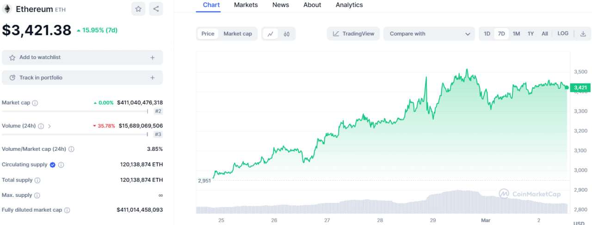Screen dimensions: 592x225
Task: Open the Markets tab
Action: pos(246,5)
